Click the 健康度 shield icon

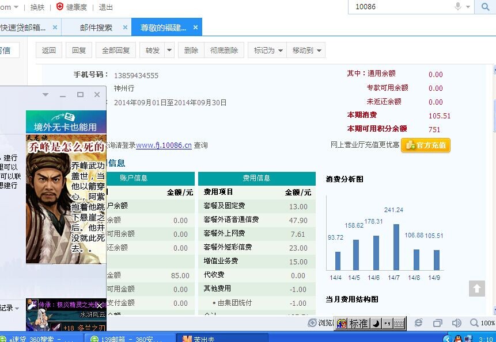(x=59, y=7)
